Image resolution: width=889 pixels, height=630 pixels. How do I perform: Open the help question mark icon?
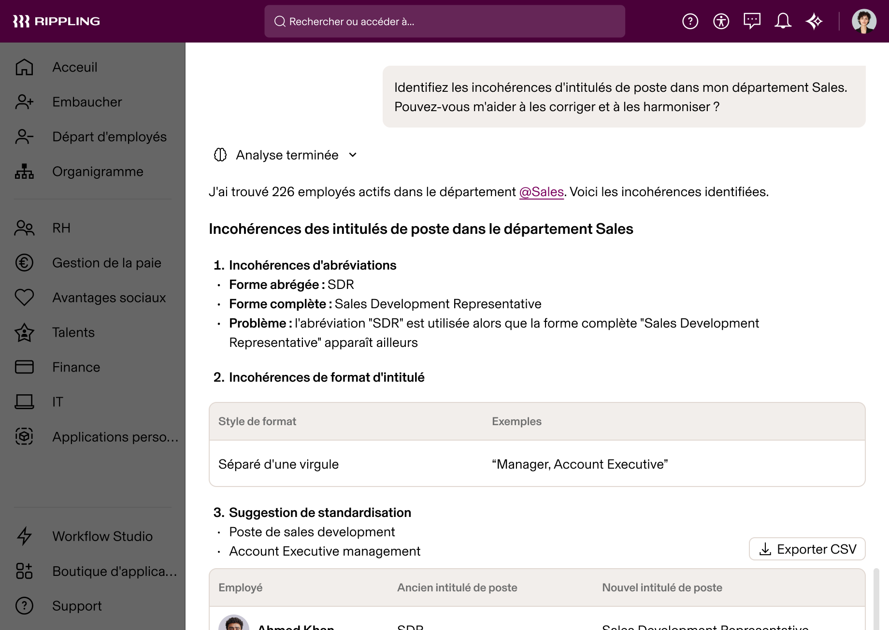click(x=690, y=21)
